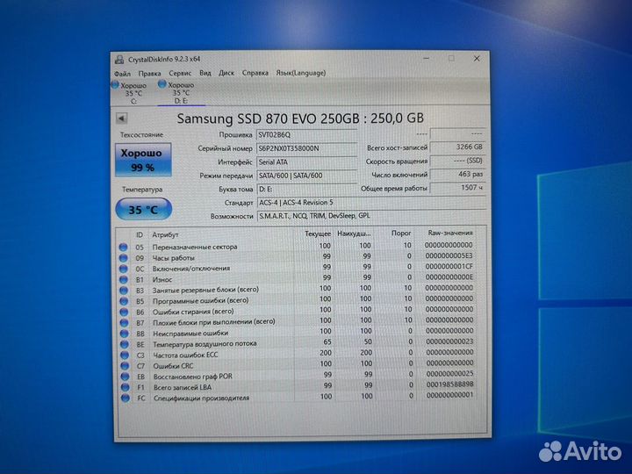Screen dimensions: 632x474
Task: Open the Файл menu
Action: (122, 74)
